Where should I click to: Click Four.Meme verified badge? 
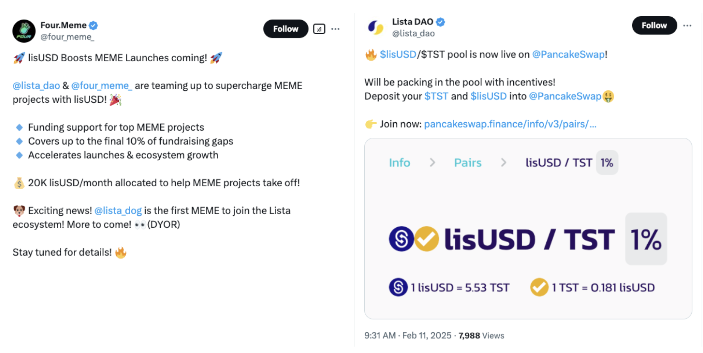pos(93,26)
